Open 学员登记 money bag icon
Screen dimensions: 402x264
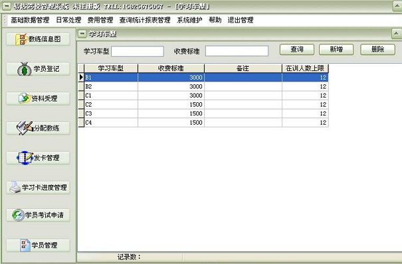pos(24,69)
